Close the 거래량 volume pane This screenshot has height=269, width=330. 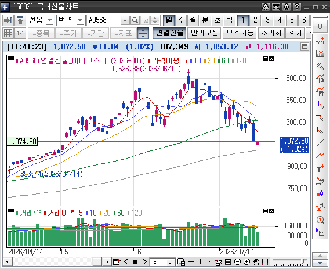coord(271,211)
